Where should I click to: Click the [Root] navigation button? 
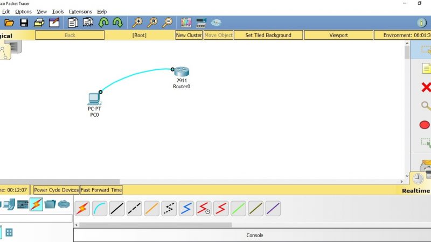coord(140,35)
